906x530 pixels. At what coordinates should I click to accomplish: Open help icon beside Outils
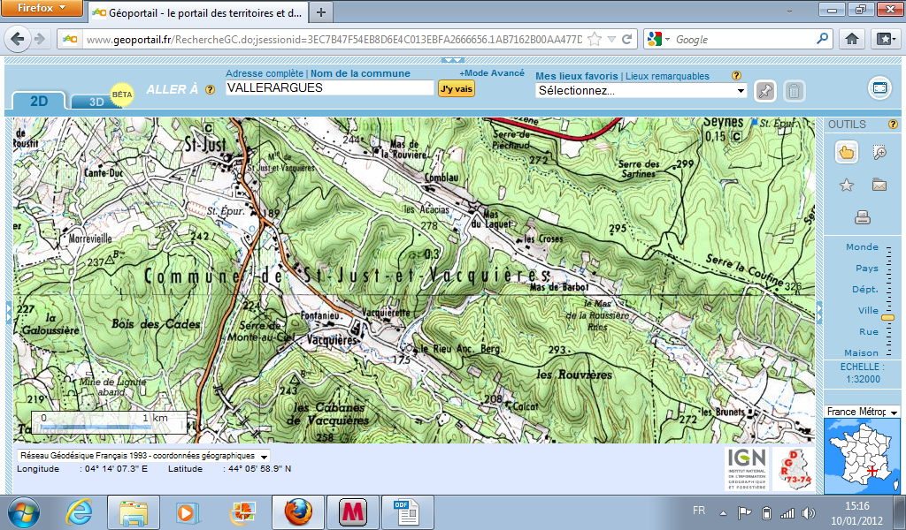tap(893, 124)
